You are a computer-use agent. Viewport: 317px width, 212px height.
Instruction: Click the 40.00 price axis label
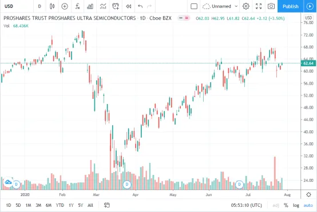pos(308,131)
